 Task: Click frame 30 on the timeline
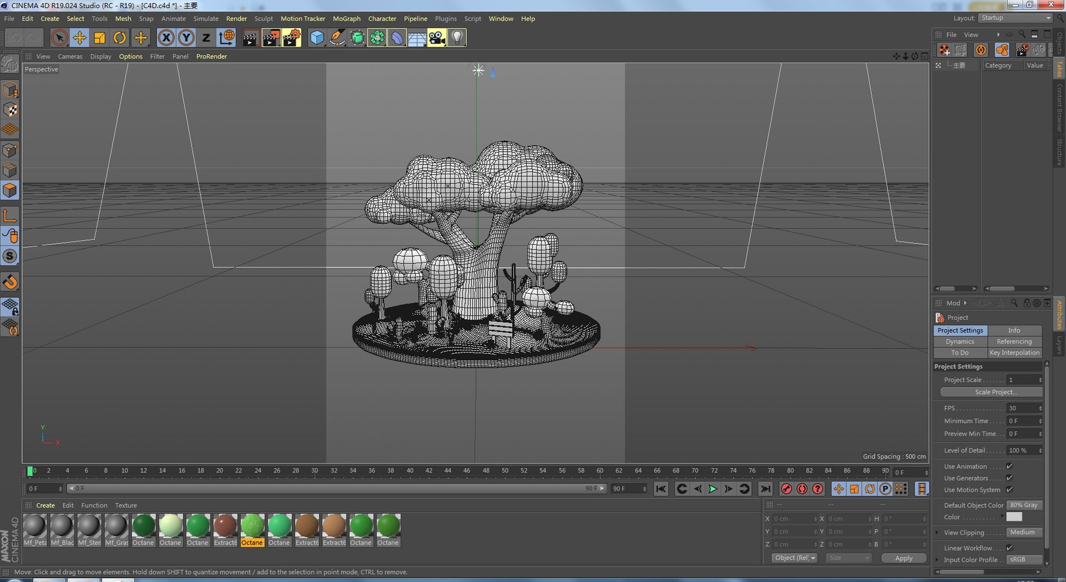(315, 471)
